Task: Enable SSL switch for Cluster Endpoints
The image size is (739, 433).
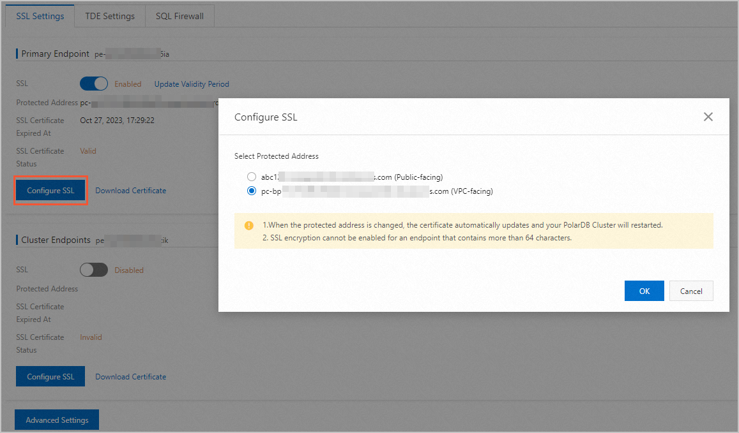Action: coord(94,270)
